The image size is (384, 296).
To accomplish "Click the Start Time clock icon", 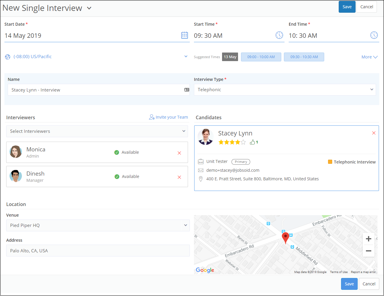I will (x=279, y=35).
